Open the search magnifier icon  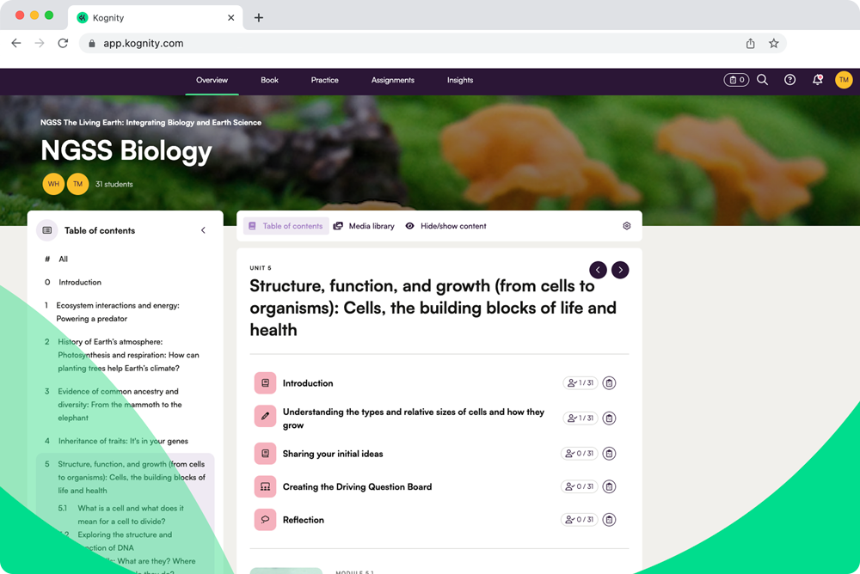(x=762, y=80)
